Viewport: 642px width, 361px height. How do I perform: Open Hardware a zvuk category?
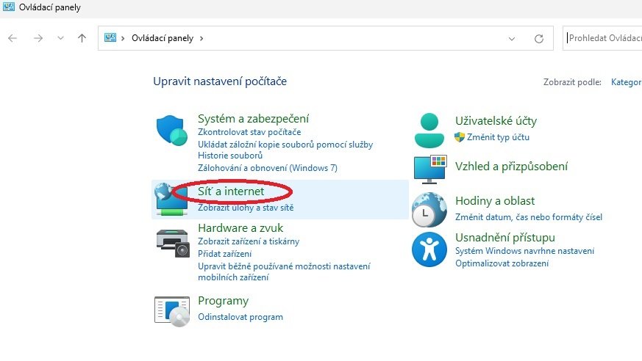pyautogui.click(x=240, y=228)
